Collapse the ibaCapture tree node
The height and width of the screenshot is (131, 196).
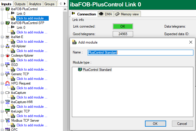coord(2,93)
